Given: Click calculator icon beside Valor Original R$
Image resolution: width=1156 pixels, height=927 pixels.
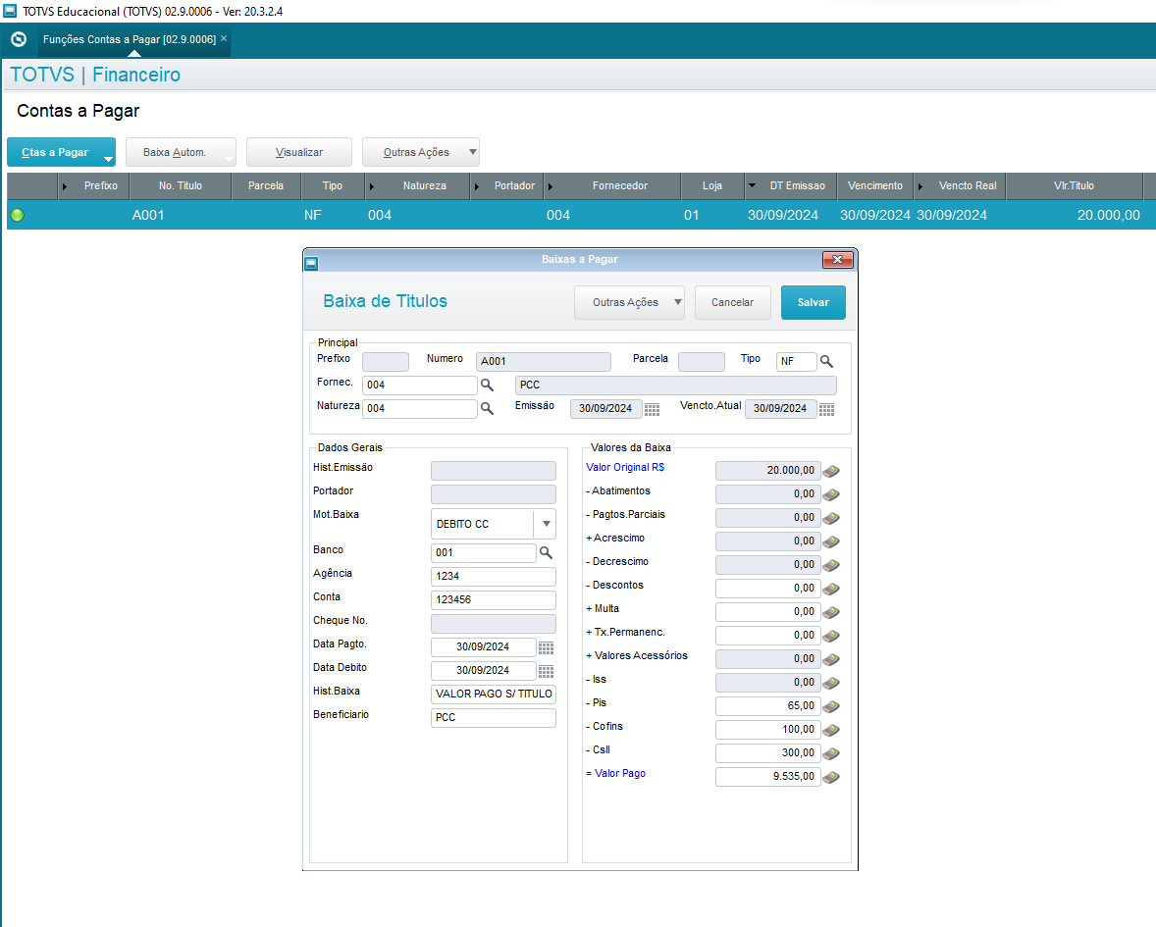Looking at the screenshot, I should coord(831,471).
